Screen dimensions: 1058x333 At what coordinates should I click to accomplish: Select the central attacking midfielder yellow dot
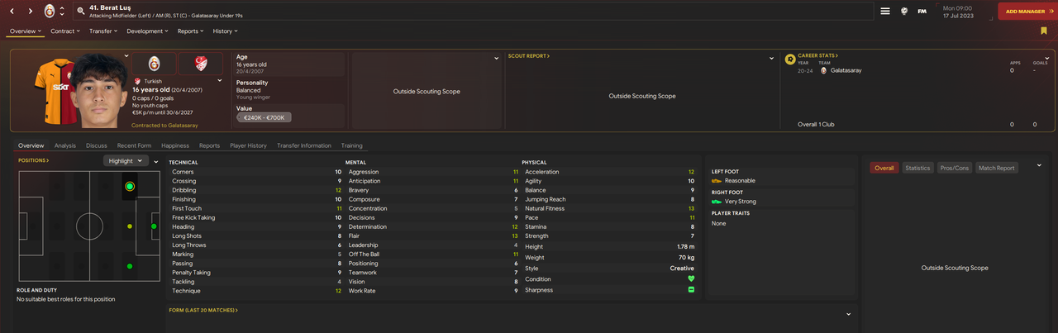click(130, 226)
